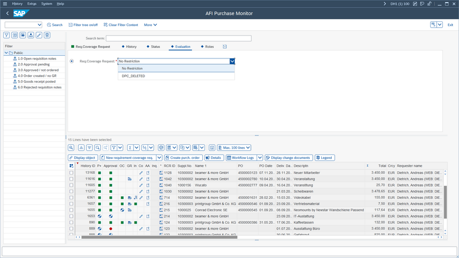The image size is (459, 258).
Task: Click the print icon in grid toolbar
Action: pyautogui.click(x=161, y=148)
